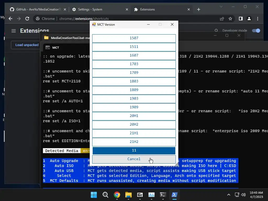The width and height of the screenshot is (268, 201).
Task: Close the GitHub tab
Action: (x=65, y=10)
